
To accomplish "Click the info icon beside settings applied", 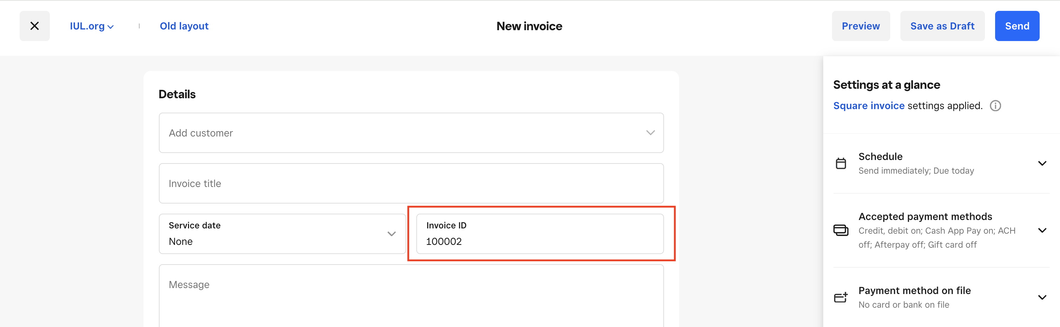I will coord(995,106).
